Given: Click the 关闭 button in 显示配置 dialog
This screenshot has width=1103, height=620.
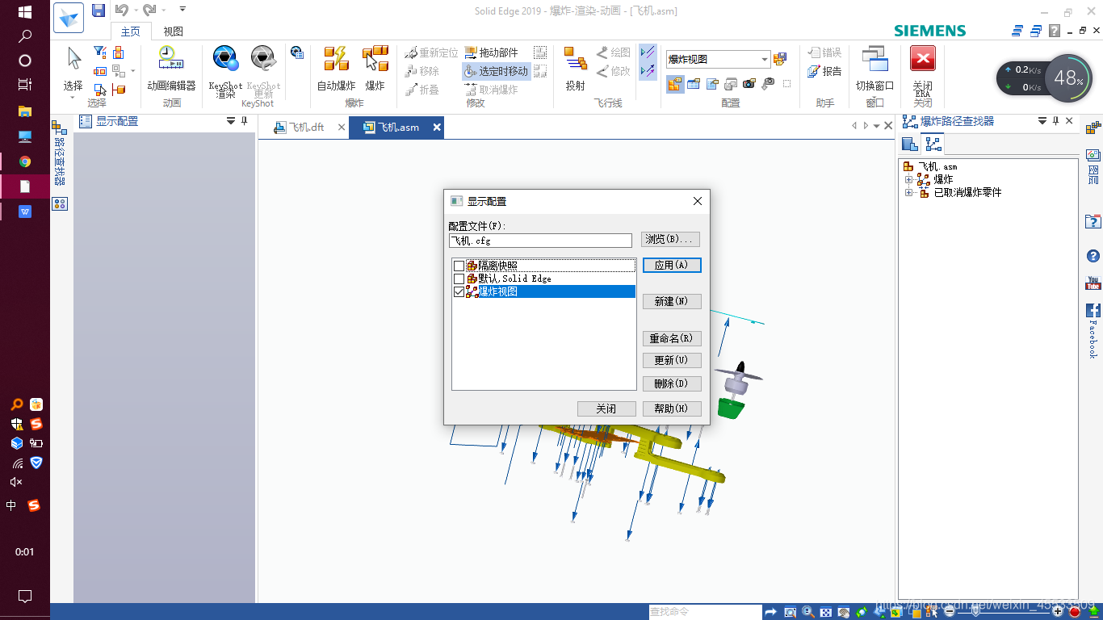Looking at the screenshot, I should coord(606,408).
